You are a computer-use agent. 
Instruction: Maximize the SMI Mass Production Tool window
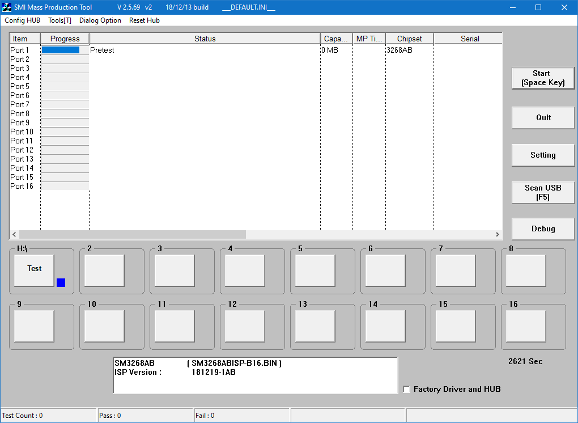(x=538, y=7)
